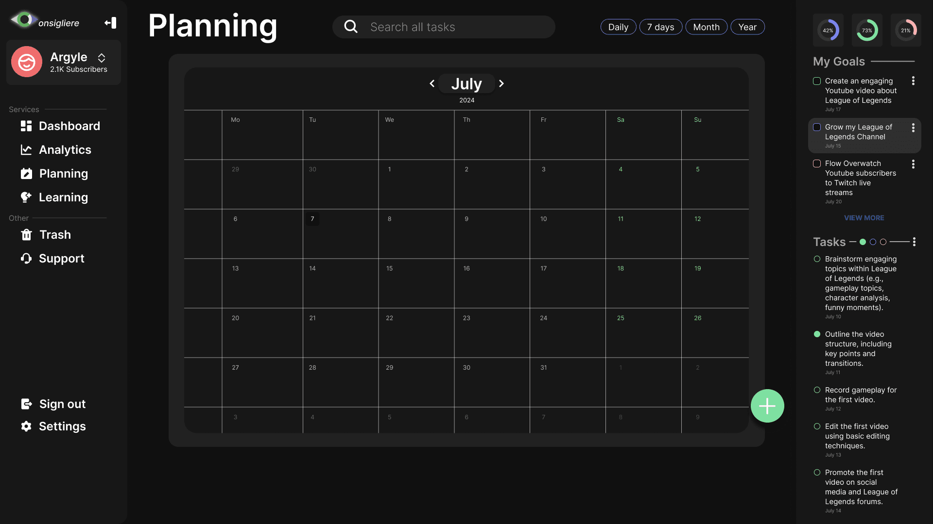Collapse the sidebar with the arrow icon

[110, 23]
